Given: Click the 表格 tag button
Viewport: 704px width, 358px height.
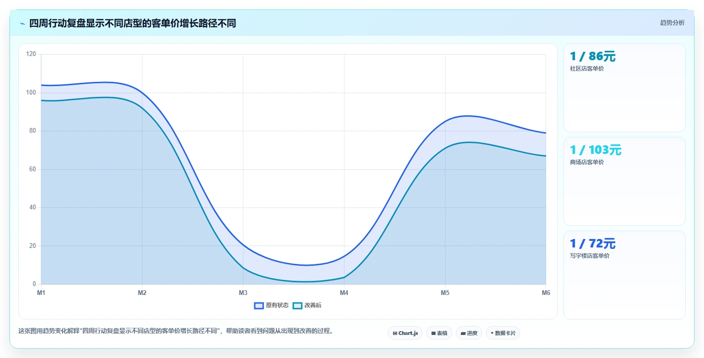Looking at the screenshot, I should pyautogui.click(x=439, y=333).
